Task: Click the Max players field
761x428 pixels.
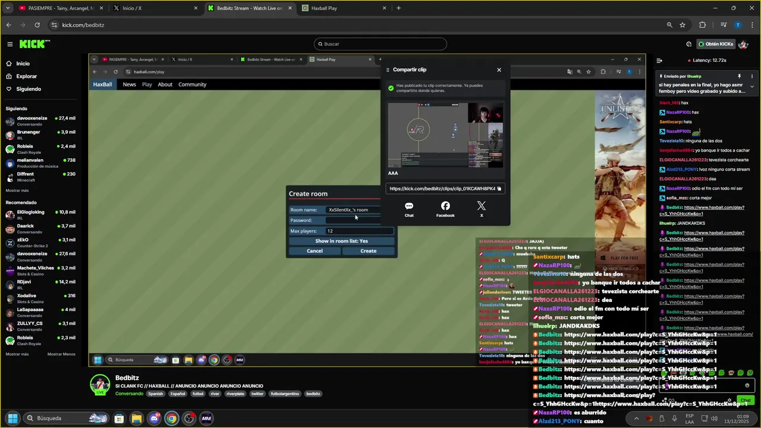Action: click(359, 231)
